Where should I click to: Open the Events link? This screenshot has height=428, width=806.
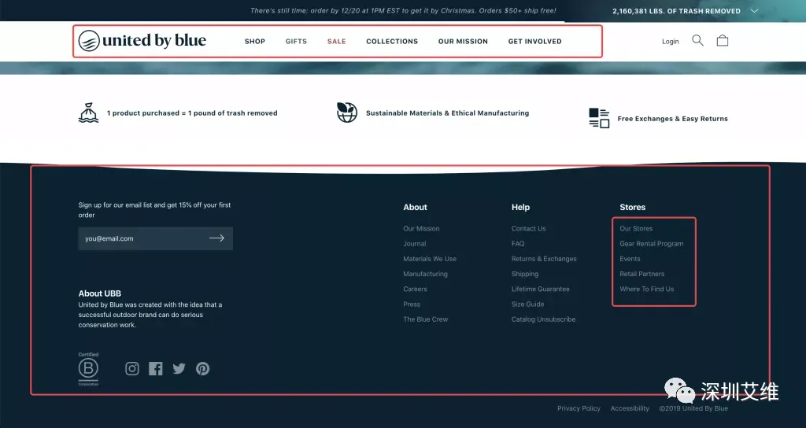pos(630,259)
